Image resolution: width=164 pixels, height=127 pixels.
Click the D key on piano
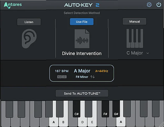coord(83,122)
